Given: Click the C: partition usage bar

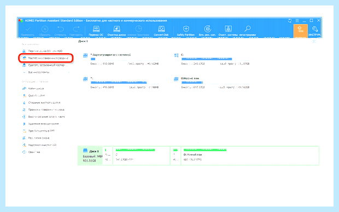Looking at the screenshot, I should click(x=215, y=59).
